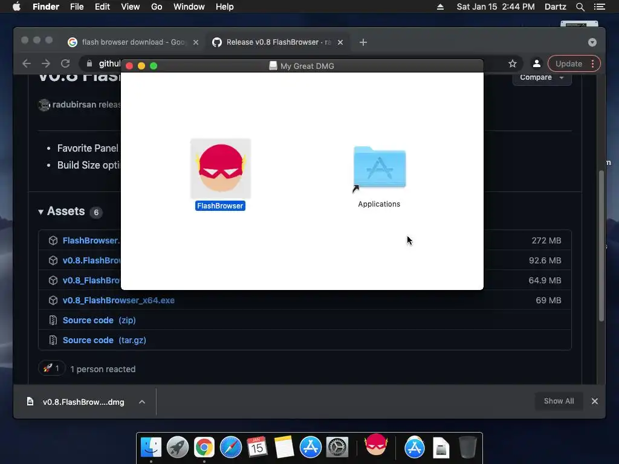Open the Compare dropdown

coord(542,77)
